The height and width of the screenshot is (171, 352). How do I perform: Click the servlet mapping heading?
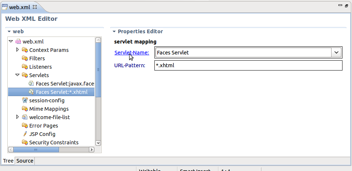click(x=135, y=42)
